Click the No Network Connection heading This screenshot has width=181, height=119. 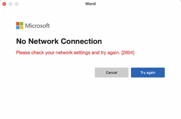[59, 41]
